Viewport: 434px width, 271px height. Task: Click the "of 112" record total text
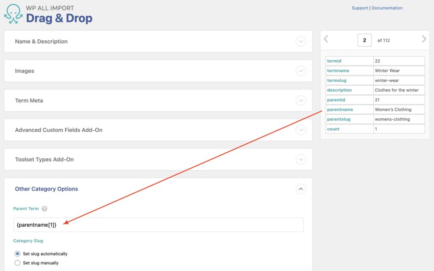coord(384,40)
